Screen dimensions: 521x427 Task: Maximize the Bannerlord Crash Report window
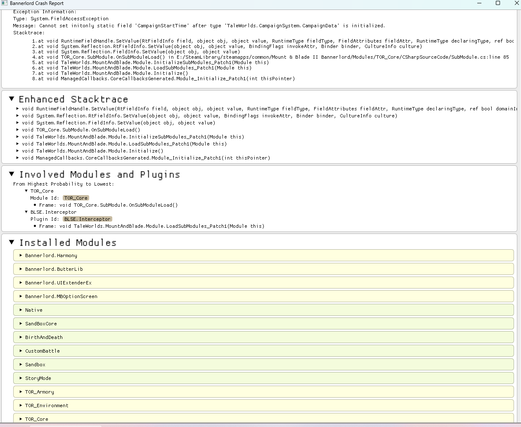coord(498,3)
